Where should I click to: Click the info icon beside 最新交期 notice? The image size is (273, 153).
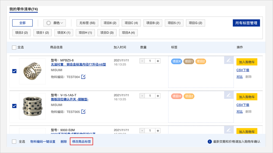(210, 142)
